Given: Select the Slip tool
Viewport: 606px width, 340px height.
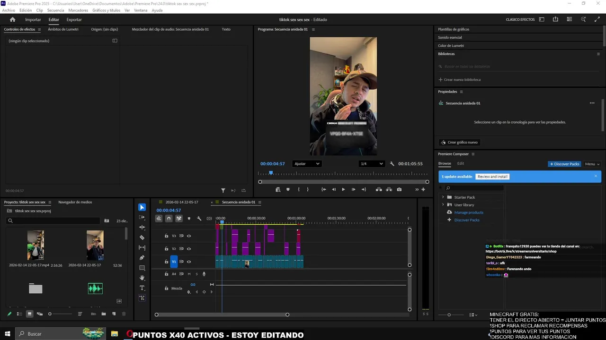Looking at the screenshot, I should point(142,247).
